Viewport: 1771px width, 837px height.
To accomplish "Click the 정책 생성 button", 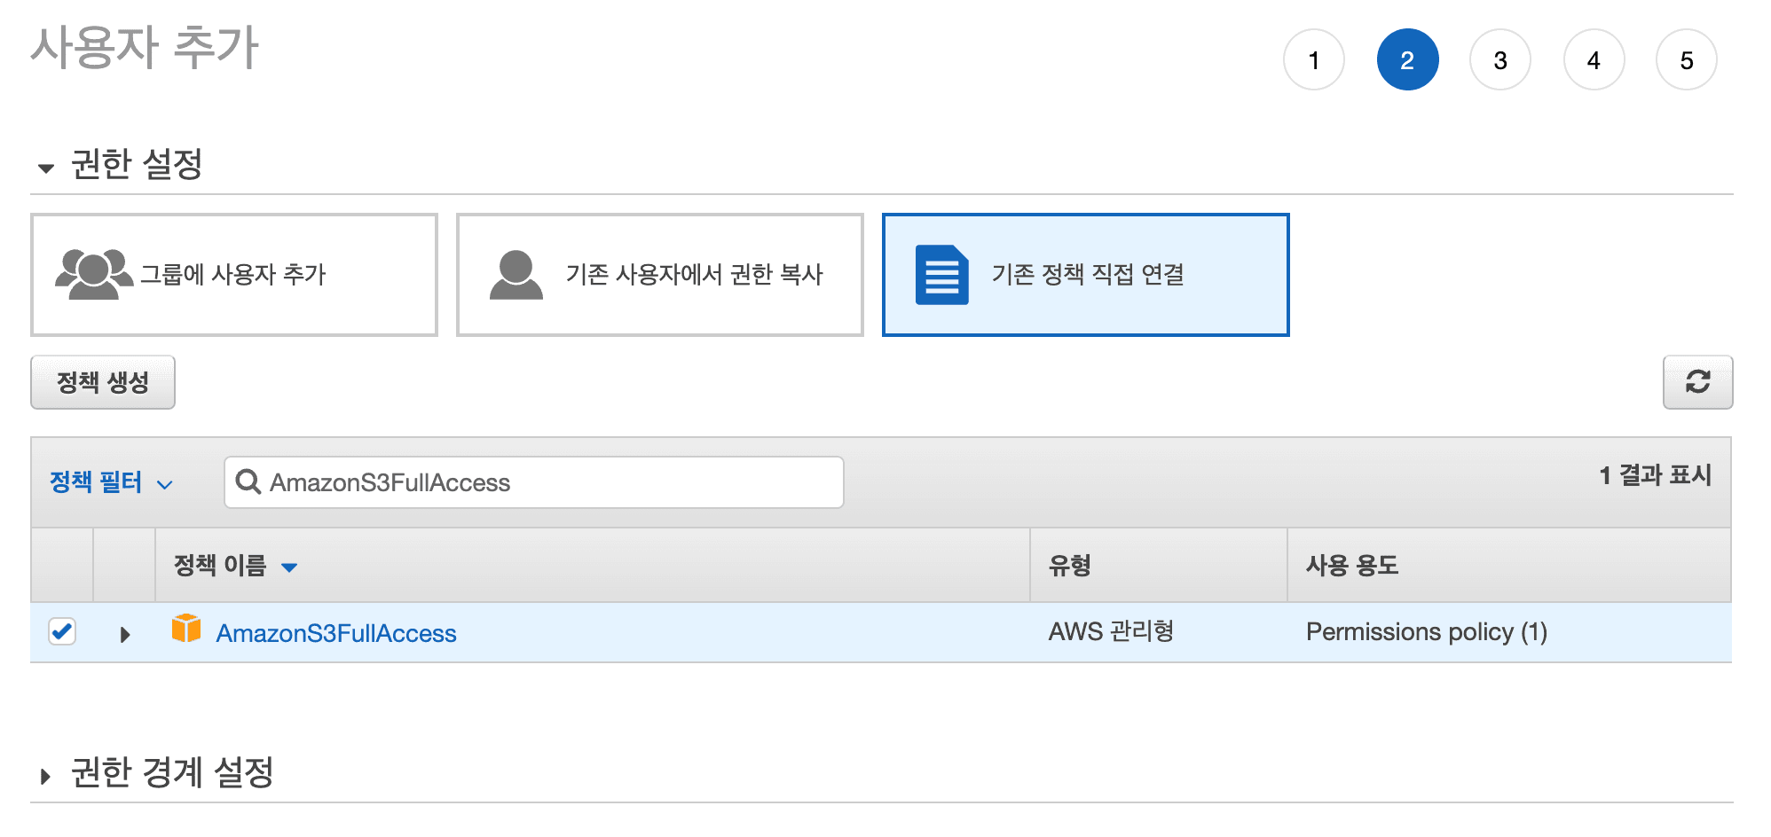I will pyautogui.click(x=103, y=382).
